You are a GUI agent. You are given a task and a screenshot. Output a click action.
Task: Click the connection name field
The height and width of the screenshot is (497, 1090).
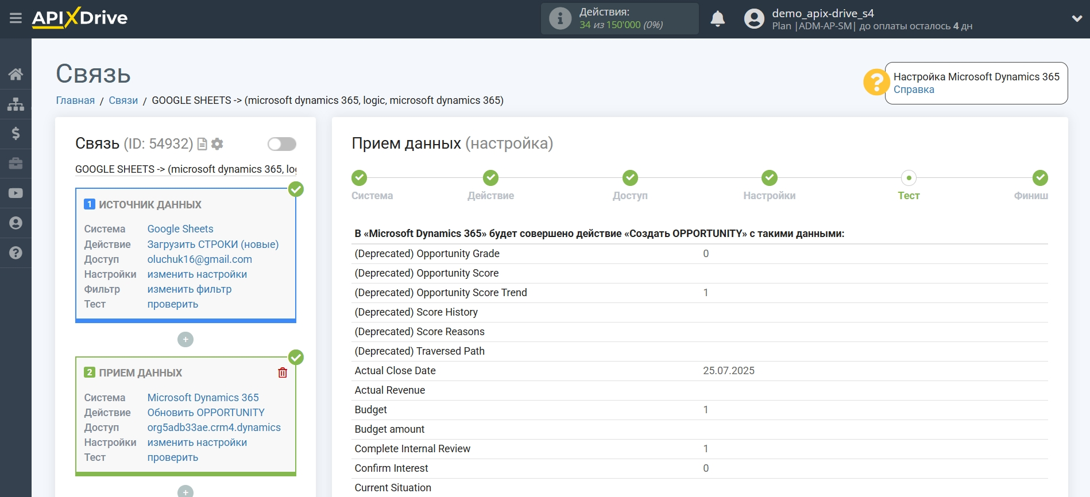(x=185, y=169)
